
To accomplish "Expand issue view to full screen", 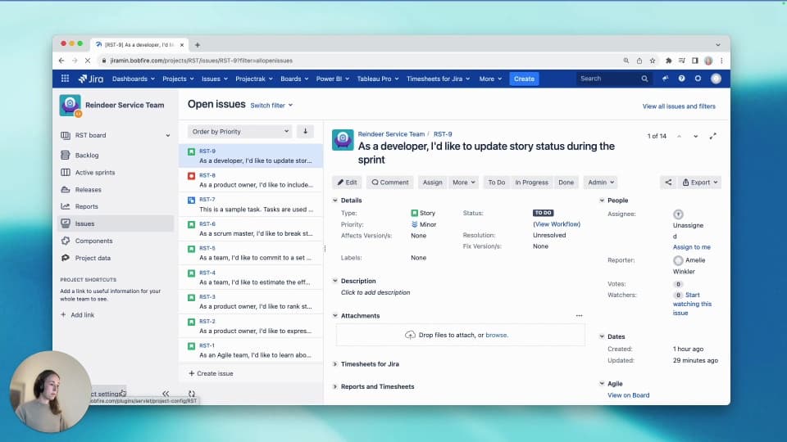I will tap(712, 136).
